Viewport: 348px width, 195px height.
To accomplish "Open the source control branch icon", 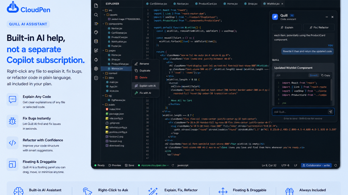I will tap(96, 51).
